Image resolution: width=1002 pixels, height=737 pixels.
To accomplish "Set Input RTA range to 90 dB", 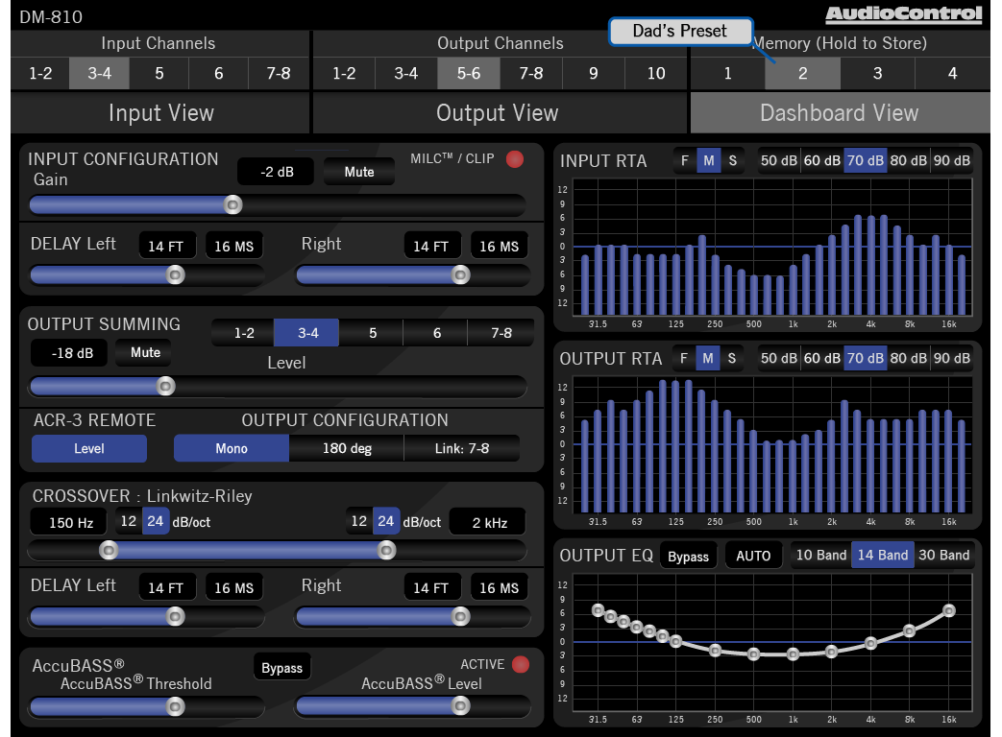I will click(951, 161).
